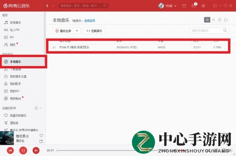Skip to the next track button
Screen dimensions: 236x156
(36, 150)
